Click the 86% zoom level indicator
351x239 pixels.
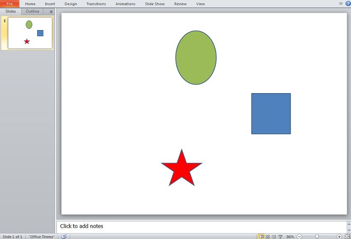(x=290, y=237)
